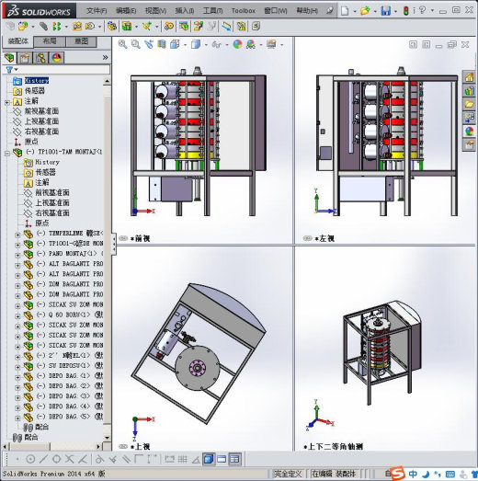Toggle the parallel snap icon in bottom toolbar

tap(126, 459)
